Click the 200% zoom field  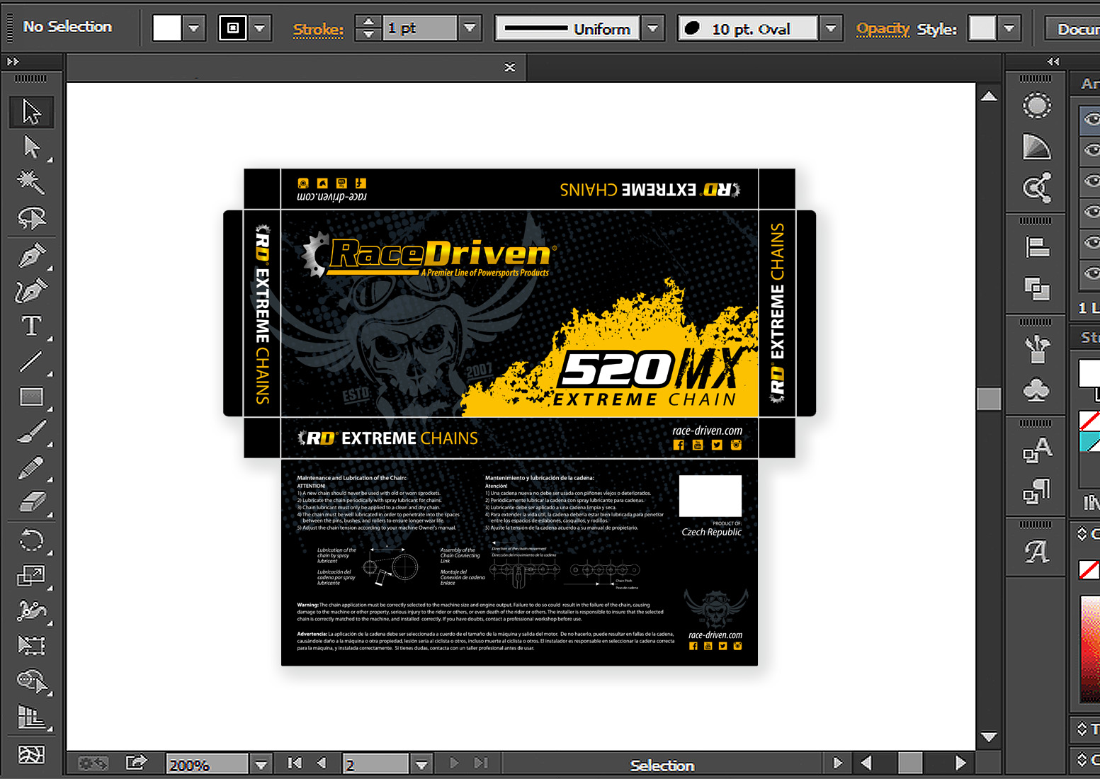click(208, 765)
